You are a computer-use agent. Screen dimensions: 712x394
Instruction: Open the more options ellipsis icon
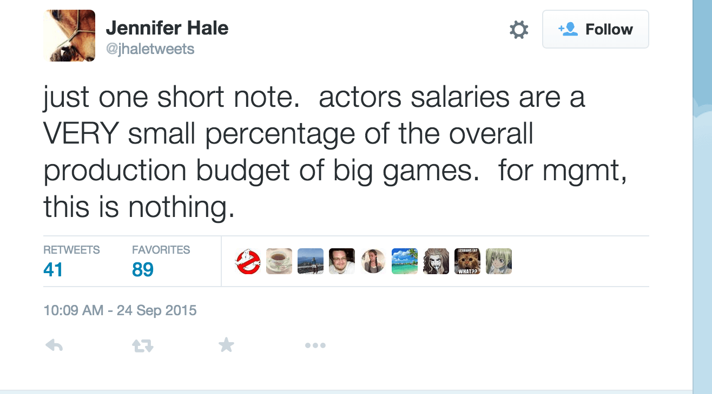click(x=315, y=345)
